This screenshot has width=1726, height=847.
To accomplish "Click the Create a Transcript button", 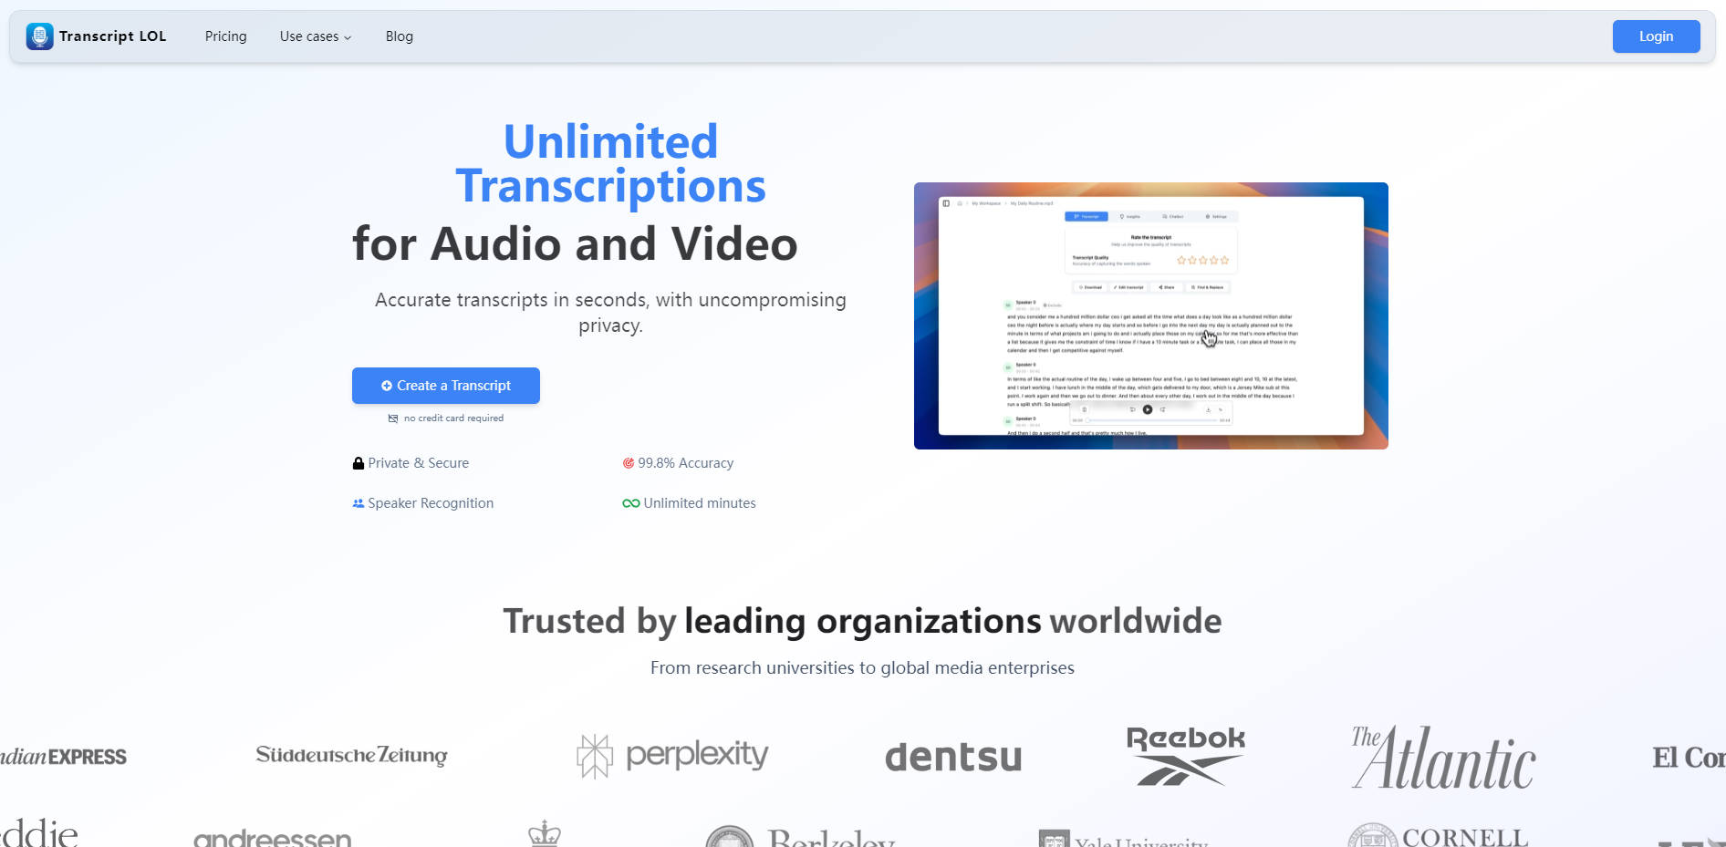I will (x=446, y=386).
